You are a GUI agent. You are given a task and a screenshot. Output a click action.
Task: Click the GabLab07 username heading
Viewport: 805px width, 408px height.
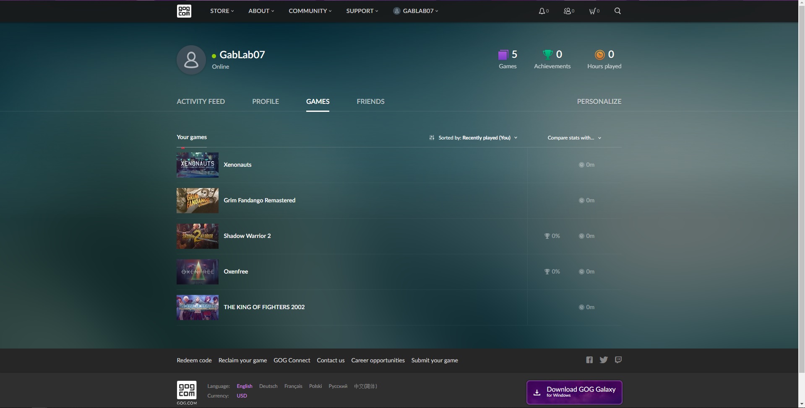click(x=242, y=55)
